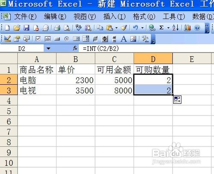Select highlighted column D header
Viewport: 214px width, 174px height.
(153, 58)
